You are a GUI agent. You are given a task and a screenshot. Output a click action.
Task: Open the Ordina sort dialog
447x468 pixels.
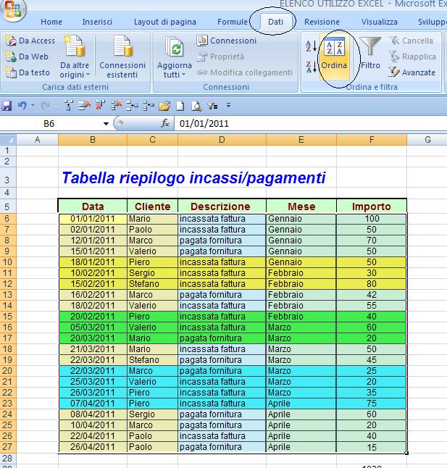(x=334, y=56)
